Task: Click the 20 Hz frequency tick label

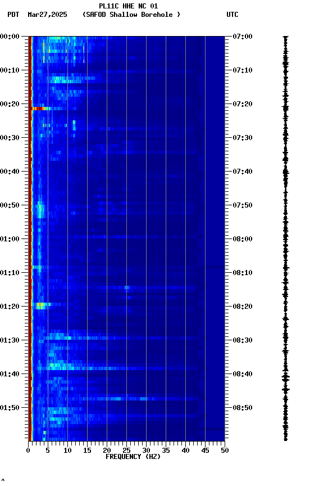Action: pos(107,451)
